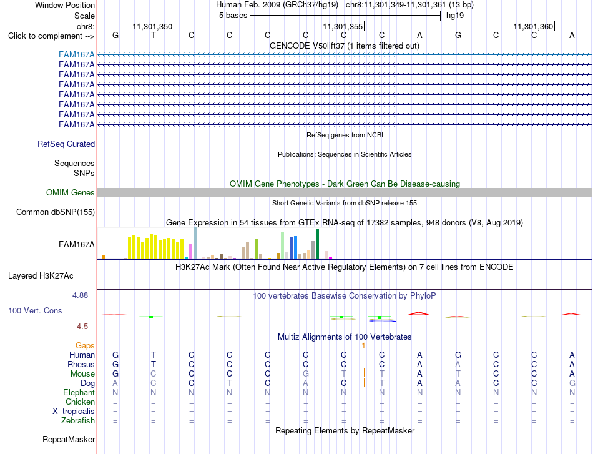Click Multiz Alignments of 100 Vertebrates title
Image resolution: width=593 pixels, height=454 pixels.
click(345, 337)
